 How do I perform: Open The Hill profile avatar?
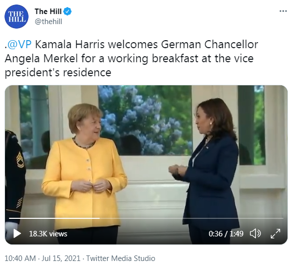(x=17, y=17)
